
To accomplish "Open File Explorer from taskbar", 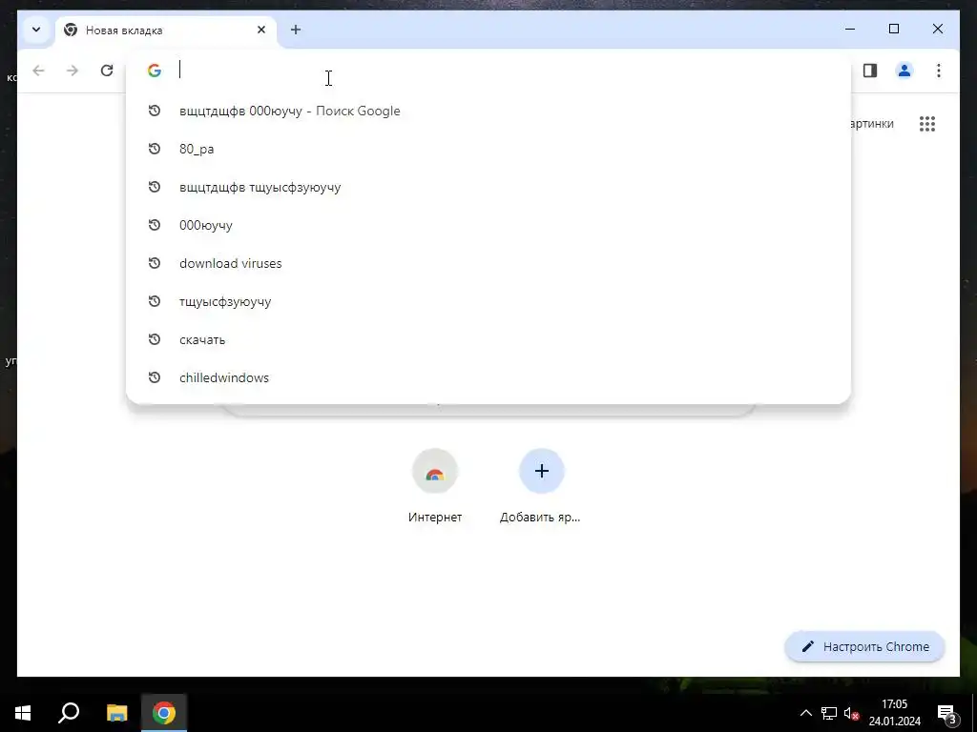I will [x=116, y=713].
